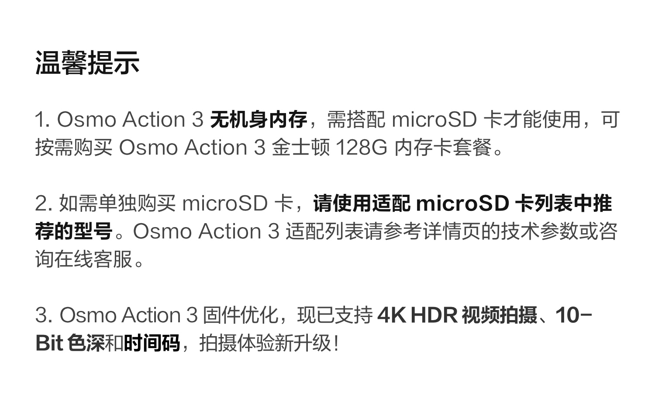Click the bold 请使用适配 text

tap(362, 203)
